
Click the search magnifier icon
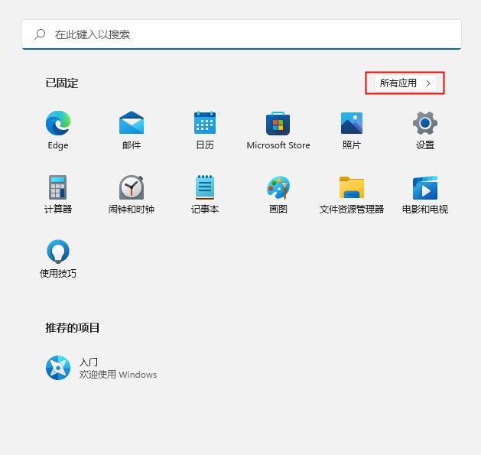40,34
